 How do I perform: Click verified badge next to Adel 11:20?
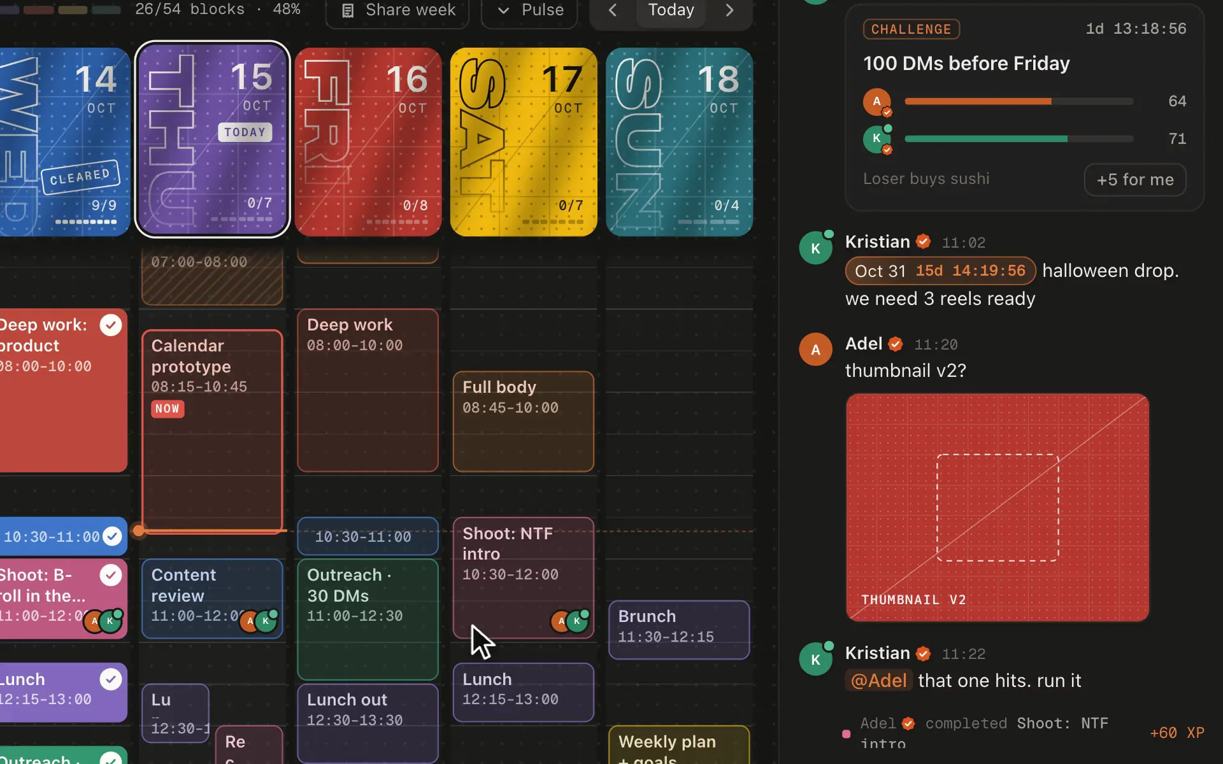pyautogui.click(x=895, y=344)
